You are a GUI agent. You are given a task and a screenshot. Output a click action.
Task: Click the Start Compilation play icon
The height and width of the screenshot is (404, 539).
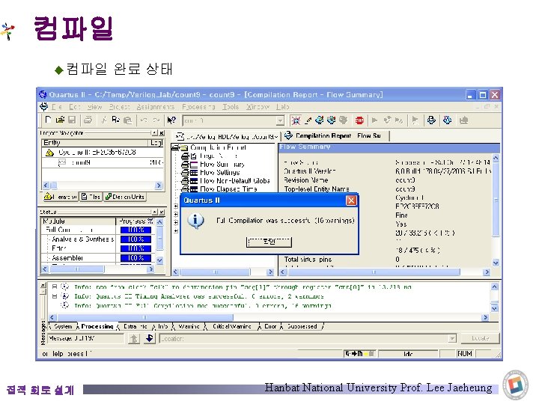375,120
